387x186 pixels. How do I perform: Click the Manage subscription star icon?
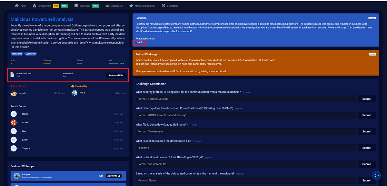(131, 5)
